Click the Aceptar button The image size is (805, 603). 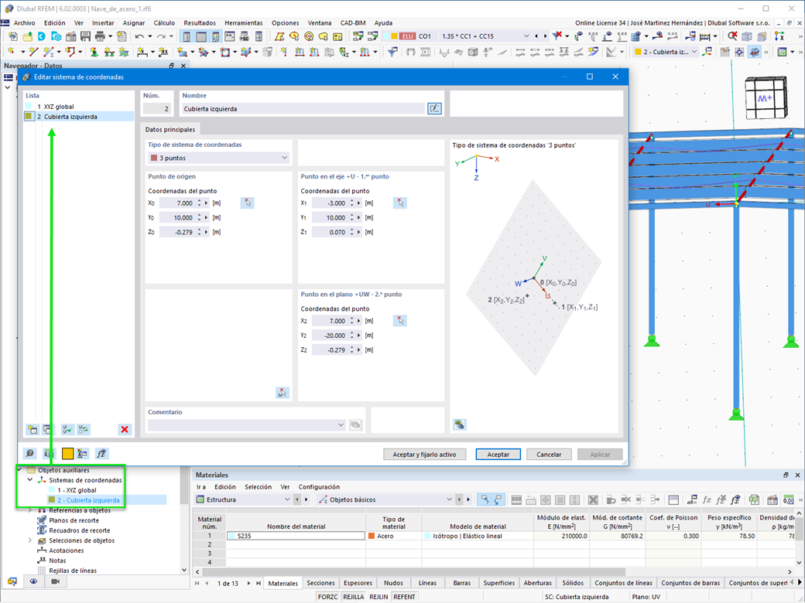click(x=498, y=455)
